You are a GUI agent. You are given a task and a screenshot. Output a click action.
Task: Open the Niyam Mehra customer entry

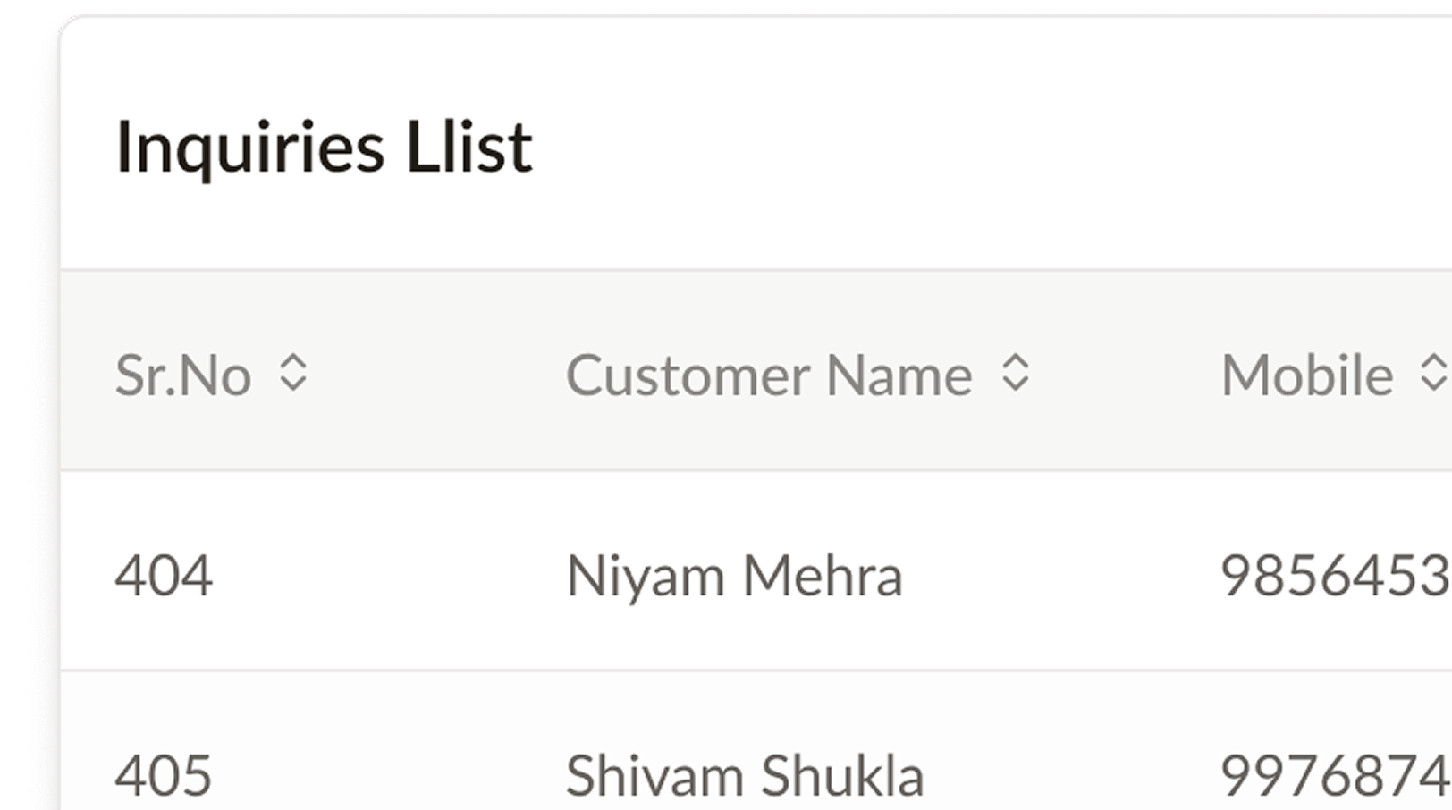[735, 575]
